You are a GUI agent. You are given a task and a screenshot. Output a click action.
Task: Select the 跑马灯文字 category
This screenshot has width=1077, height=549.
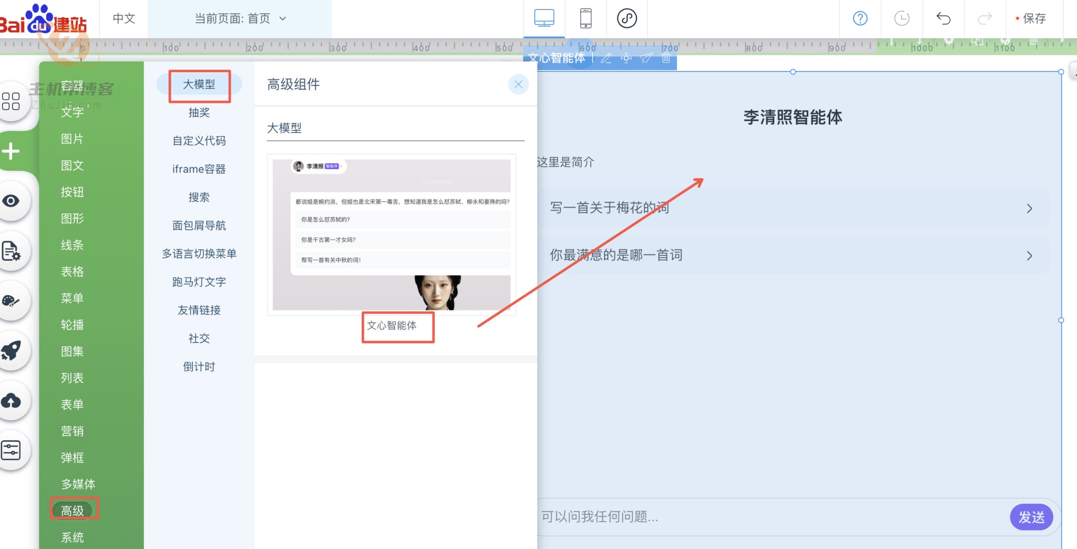pyautogui.click(x=199, y=282)
